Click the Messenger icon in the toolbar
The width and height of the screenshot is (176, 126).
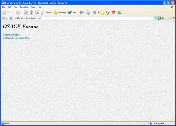pyautogui.click(x=119, y=13)
